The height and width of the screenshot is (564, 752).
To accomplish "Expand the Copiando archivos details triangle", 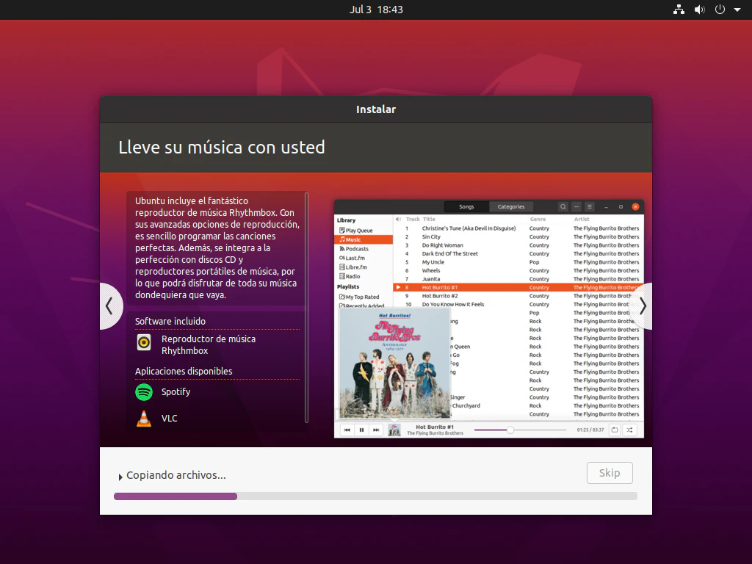I will click(120, 477).
